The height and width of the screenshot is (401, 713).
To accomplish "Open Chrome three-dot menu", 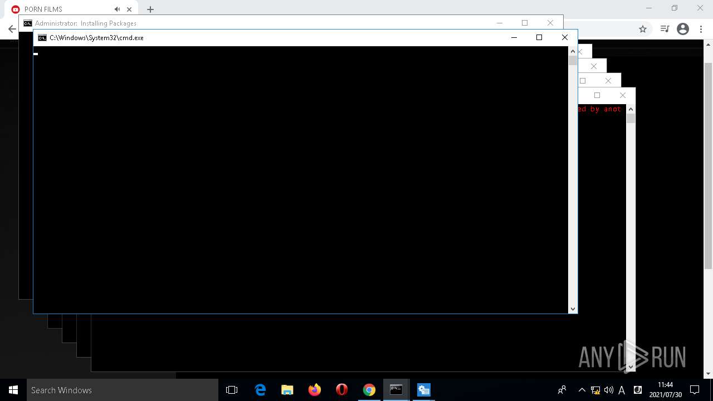I will click(x=701, y=29).
